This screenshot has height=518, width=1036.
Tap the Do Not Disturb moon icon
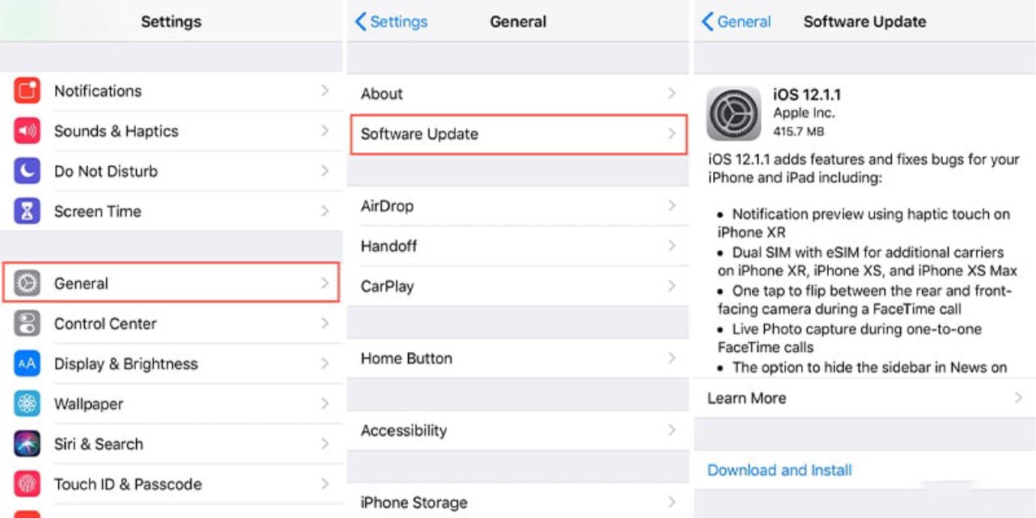(28, 171)
